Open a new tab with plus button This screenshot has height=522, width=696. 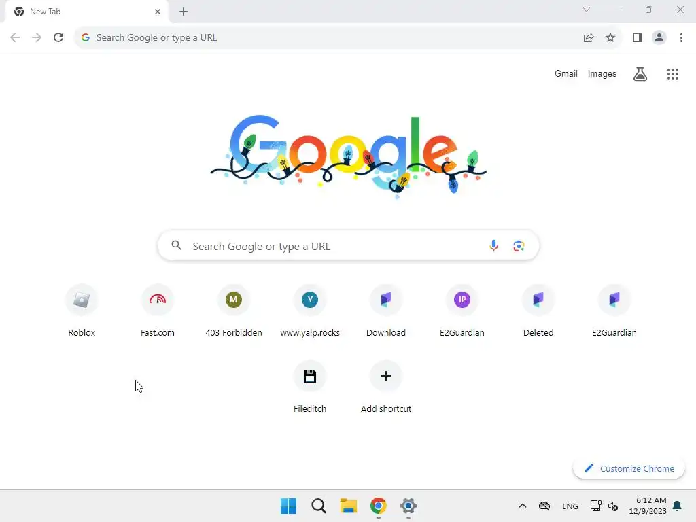(184, 12)
